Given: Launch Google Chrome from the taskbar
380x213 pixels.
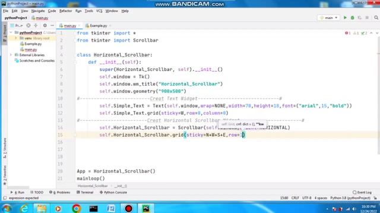Looking at the screenshot, I should click(x=76, y=208).
